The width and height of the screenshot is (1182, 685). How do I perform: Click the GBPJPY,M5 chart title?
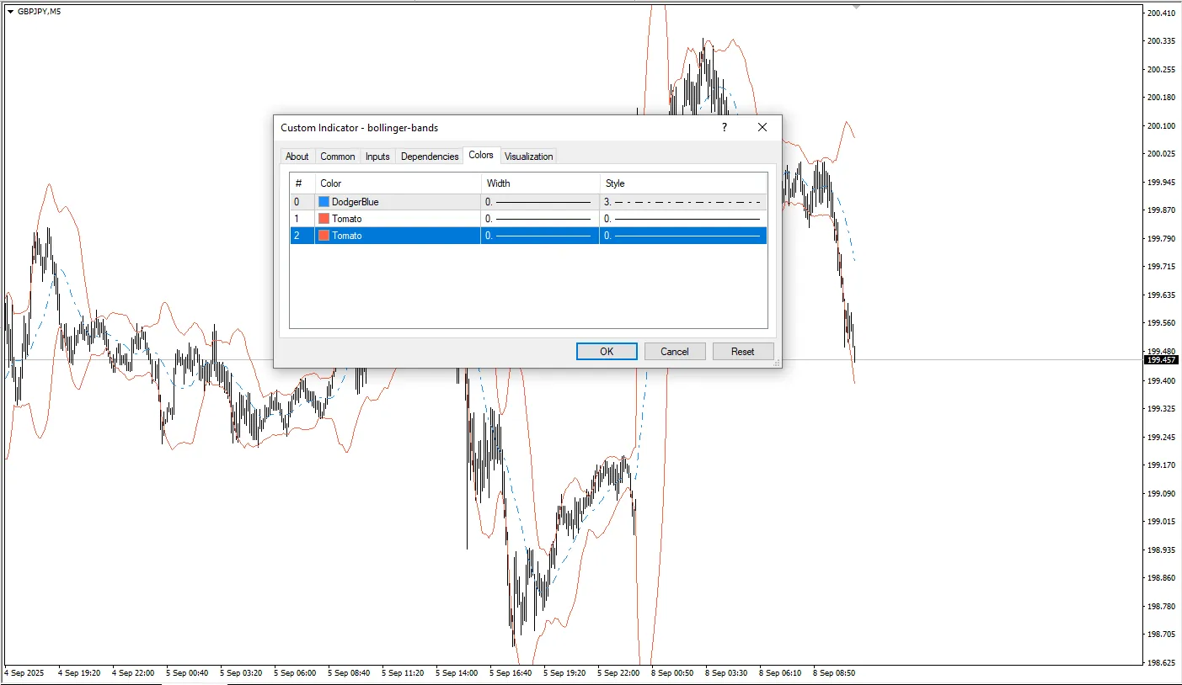[x=39, y=12]
